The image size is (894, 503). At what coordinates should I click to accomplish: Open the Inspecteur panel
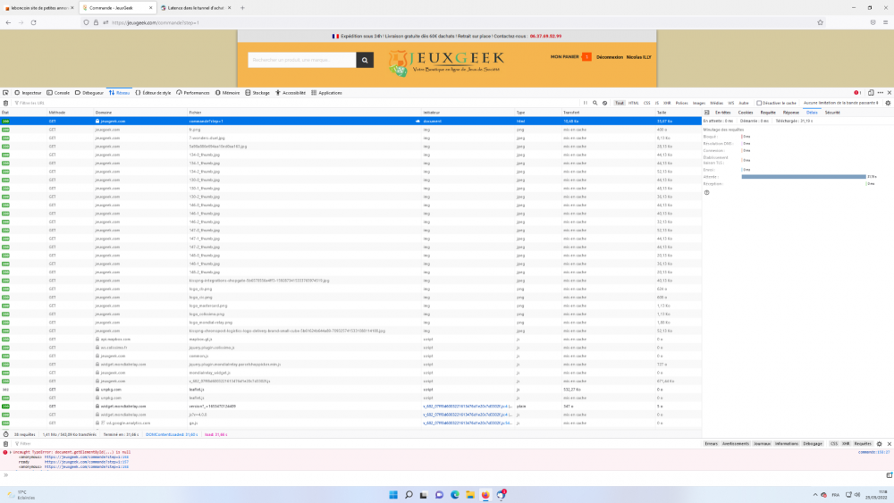point(28,93)
